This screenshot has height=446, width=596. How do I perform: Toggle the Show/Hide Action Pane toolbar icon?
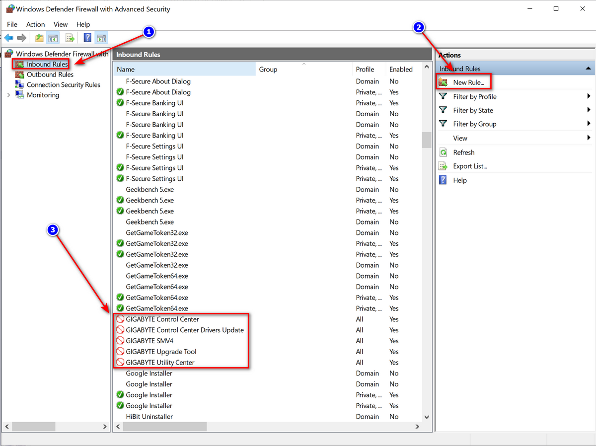click(101, 38)
